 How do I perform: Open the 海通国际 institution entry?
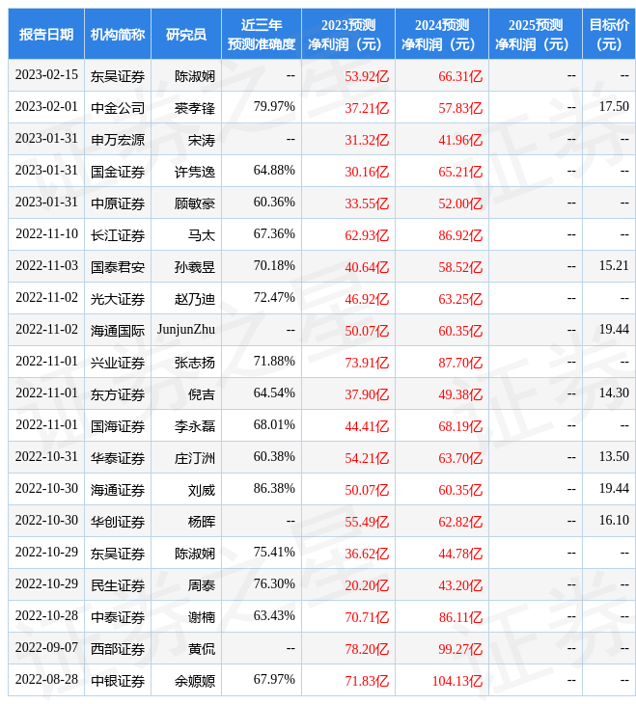click(118, 331)
